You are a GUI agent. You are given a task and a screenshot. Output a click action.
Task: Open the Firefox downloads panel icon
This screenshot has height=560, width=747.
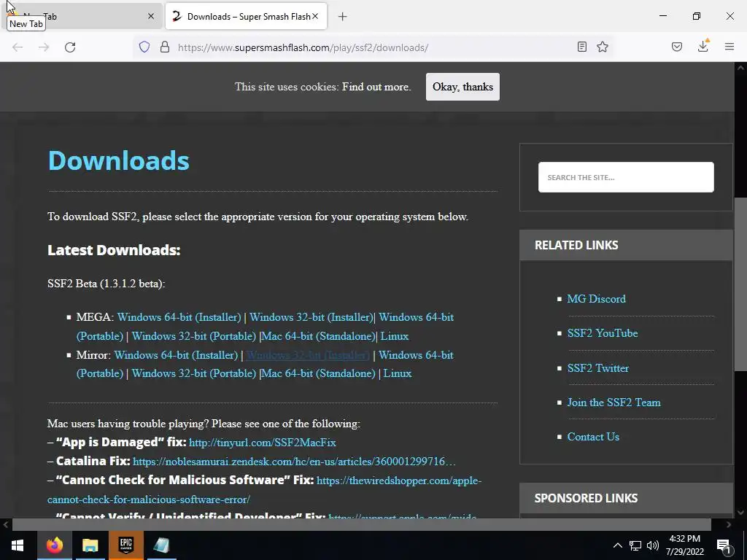[x=703, y=46]
